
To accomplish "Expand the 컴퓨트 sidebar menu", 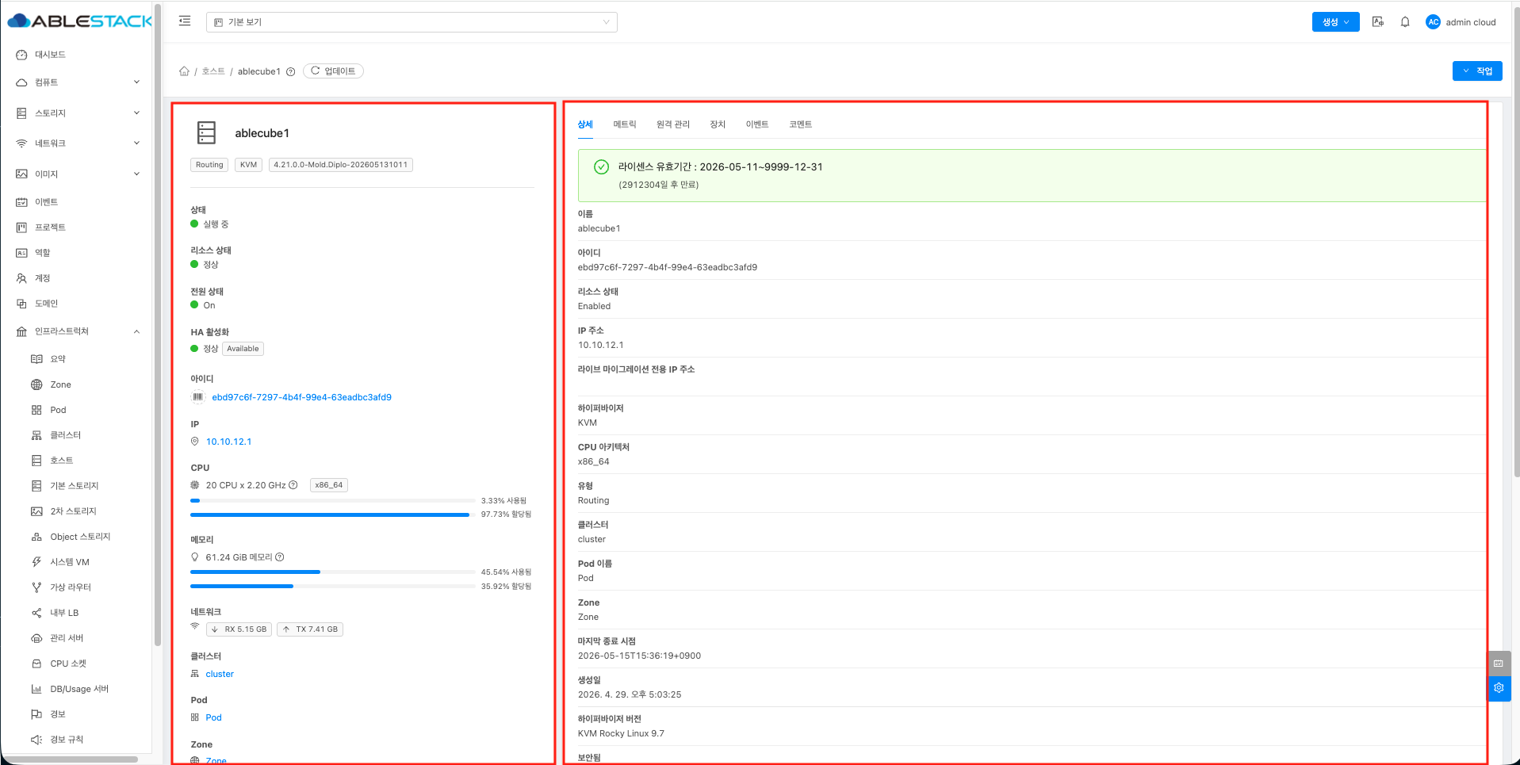I will tap(77, 82).
